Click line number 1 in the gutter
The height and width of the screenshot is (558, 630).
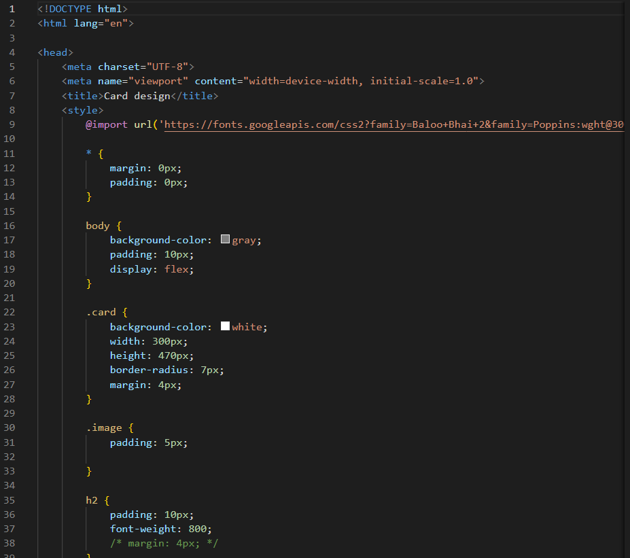[12, 9]
